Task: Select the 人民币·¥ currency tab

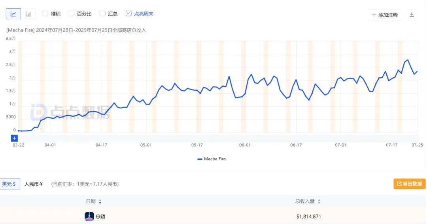Action: [34, 184]
